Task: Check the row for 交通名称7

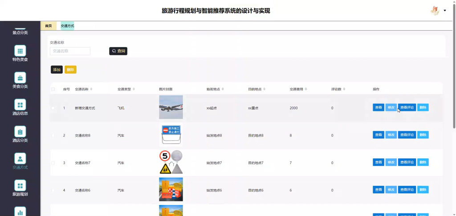Action: 53,163
